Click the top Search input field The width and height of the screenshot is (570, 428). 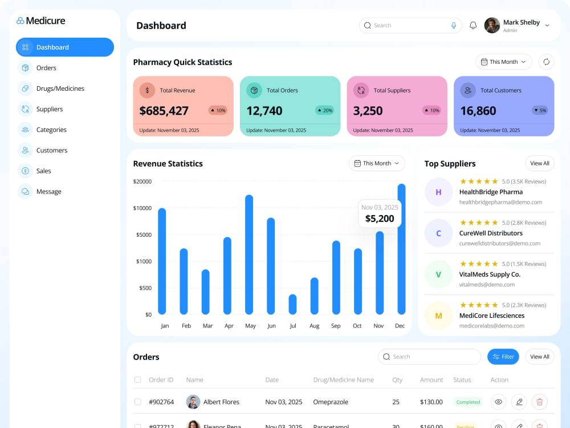410,26
